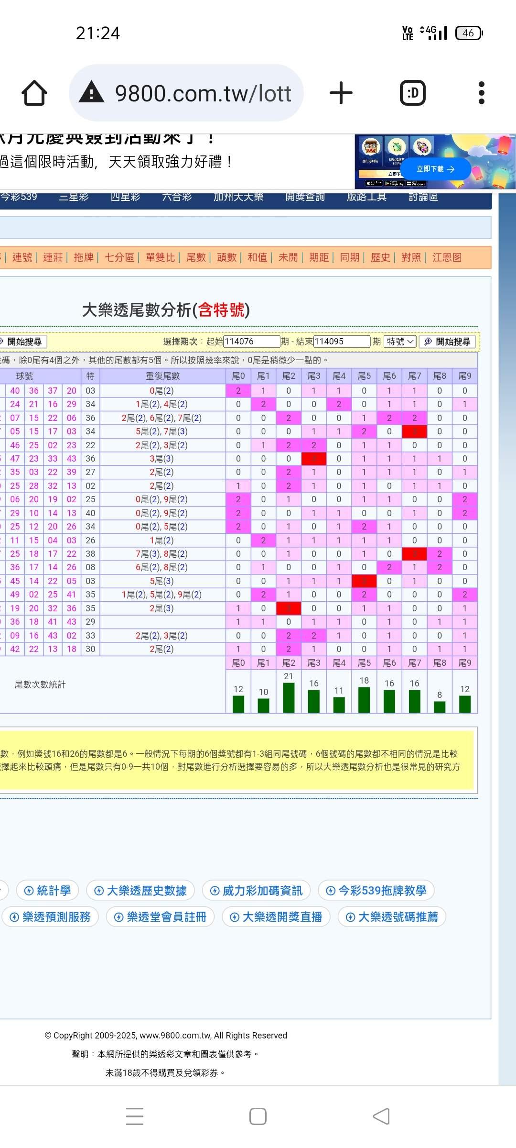Viewport: 516px width, 1148px height.
Task: Open the 四星彩 menu item
Action: pos(125,197)
